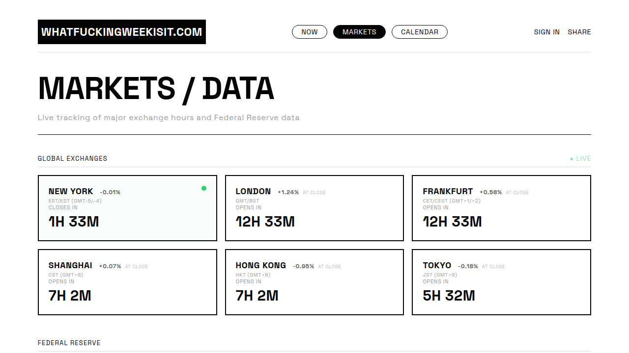Click the 12H 33M countdown in London
Screen dimensions: 629x353
[265, 222]
